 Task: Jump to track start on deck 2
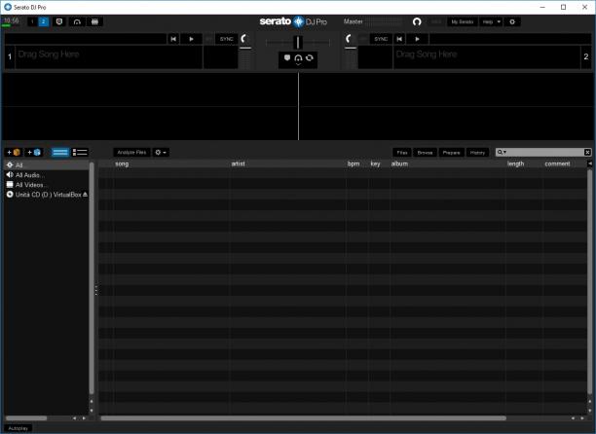tap(399, 39)
